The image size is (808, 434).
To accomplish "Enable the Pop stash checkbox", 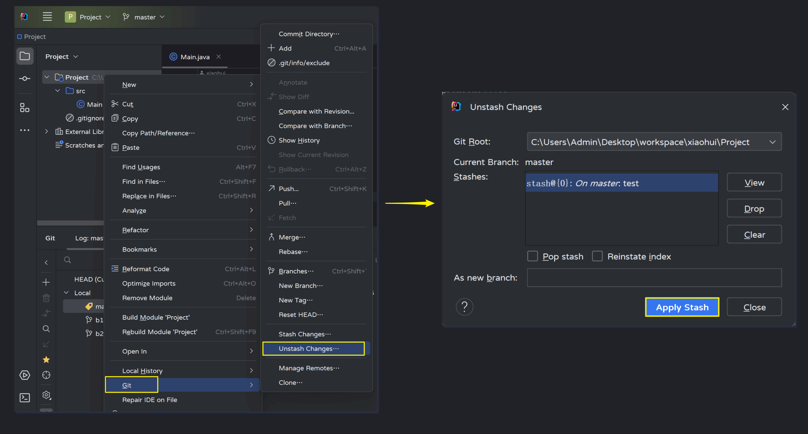I will pos(533,256).
